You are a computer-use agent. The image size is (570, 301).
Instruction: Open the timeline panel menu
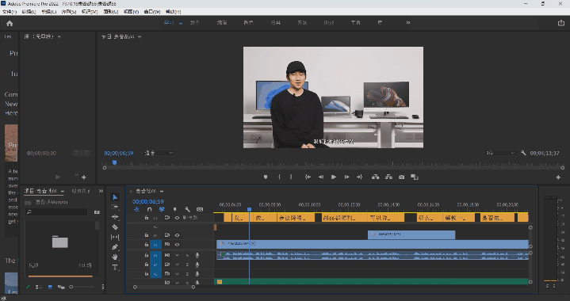point(162,191)
